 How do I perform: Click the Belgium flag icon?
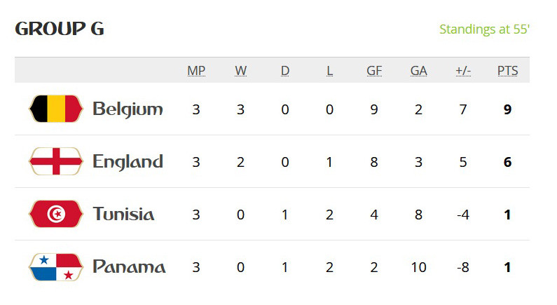click(x=56, y=109)
